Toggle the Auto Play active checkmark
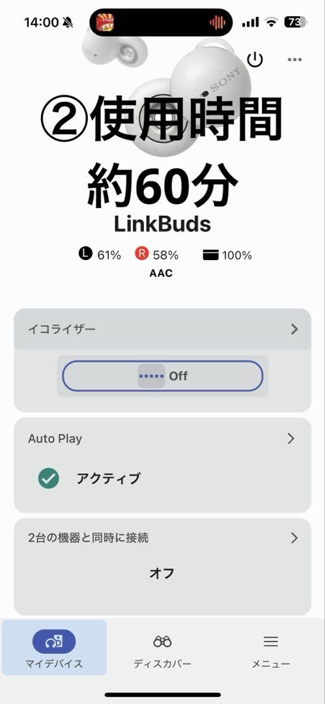Screen dimensions: 325x704 (x=48, y=478)
